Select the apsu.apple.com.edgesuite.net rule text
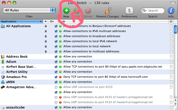This screenshot has width=178, height=110. pos(113,67)
